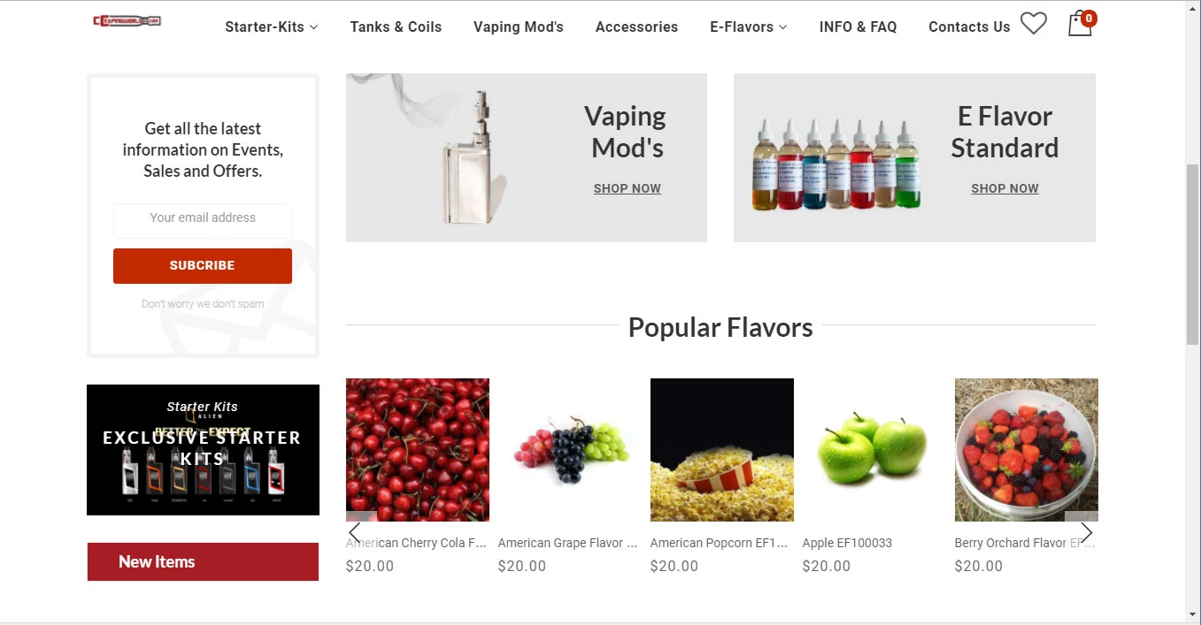Follow Shop Now link under E Flavor Standard
1201x625 pixels.
click(1005, 188)
